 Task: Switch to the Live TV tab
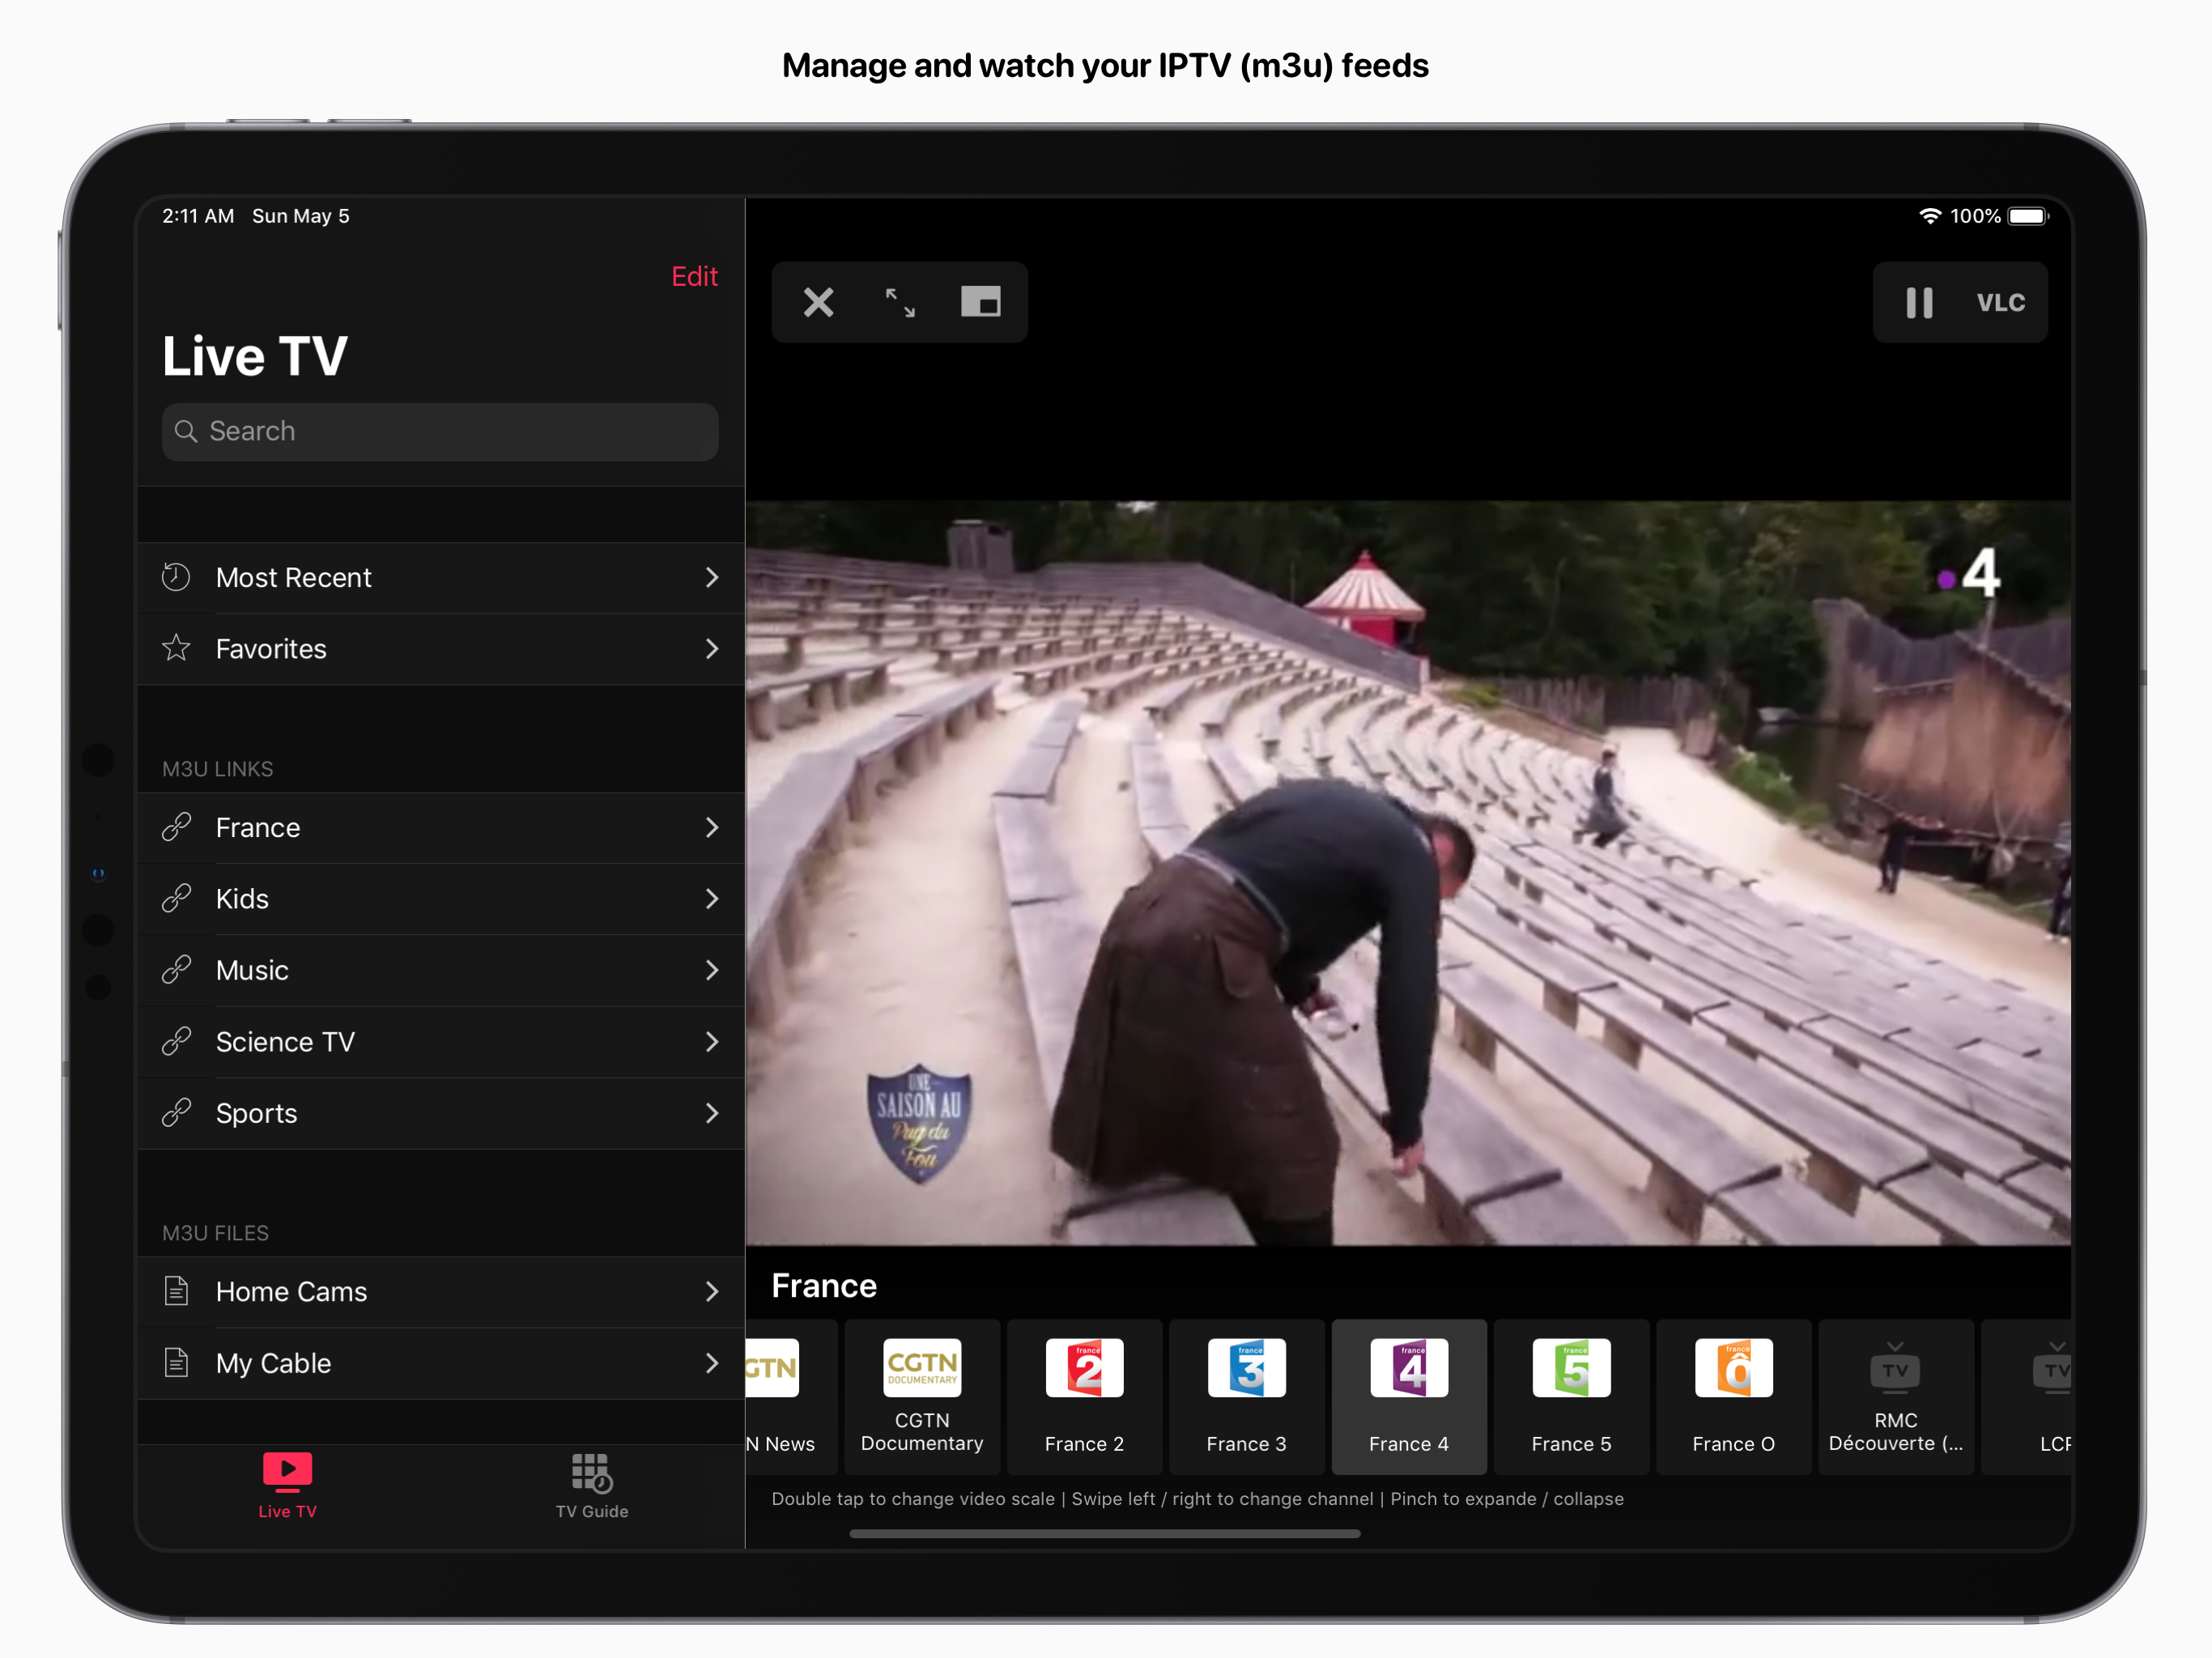(287, 1486)
